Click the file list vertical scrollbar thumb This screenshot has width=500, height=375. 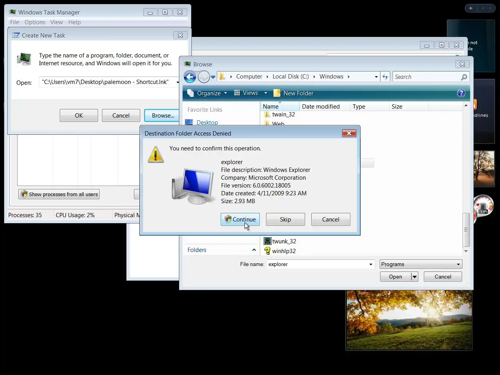tap(466, 230)
